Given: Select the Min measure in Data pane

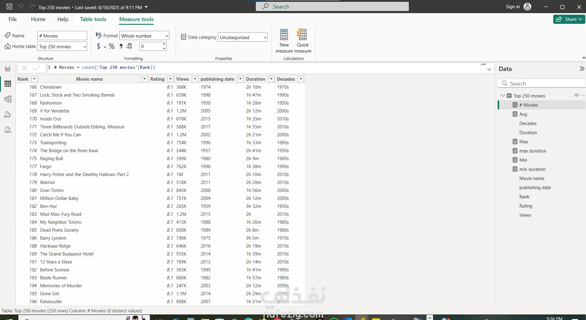Looking at the screenshot, I should (x=523, y=160).
